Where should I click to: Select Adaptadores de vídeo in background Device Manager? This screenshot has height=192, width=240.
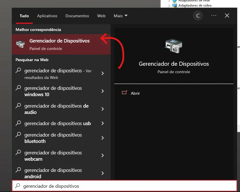coord(195,5)
